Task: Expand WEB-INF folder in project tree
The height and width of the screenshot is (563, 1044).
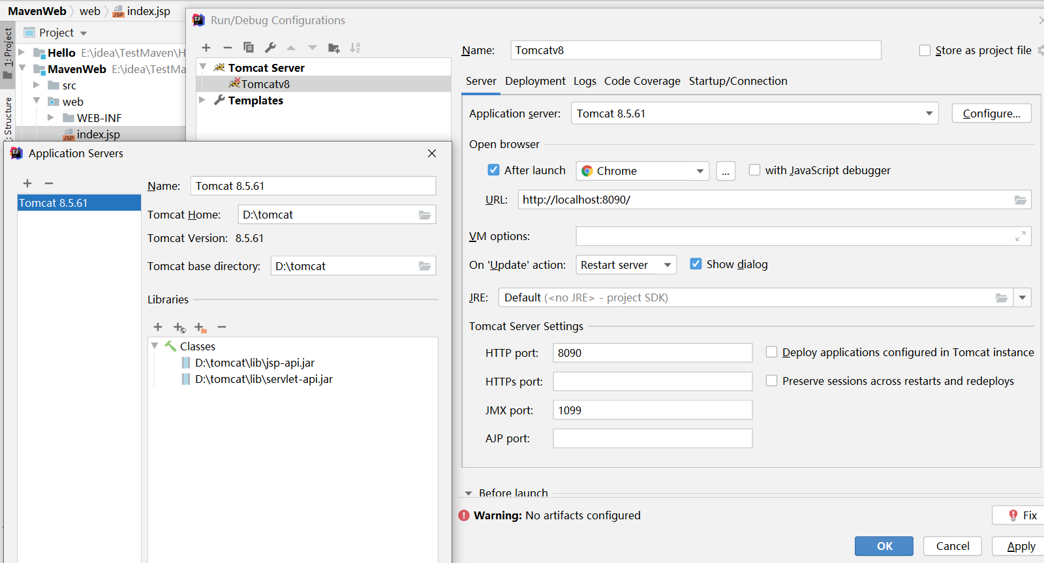Action: (x=51, y=117)
